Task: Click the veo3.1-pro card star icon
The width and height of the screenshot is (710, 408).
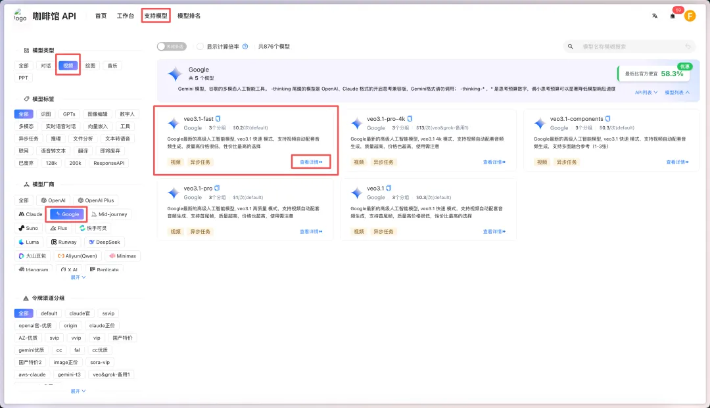Action: pyautogui.click(x=174, y=193)
